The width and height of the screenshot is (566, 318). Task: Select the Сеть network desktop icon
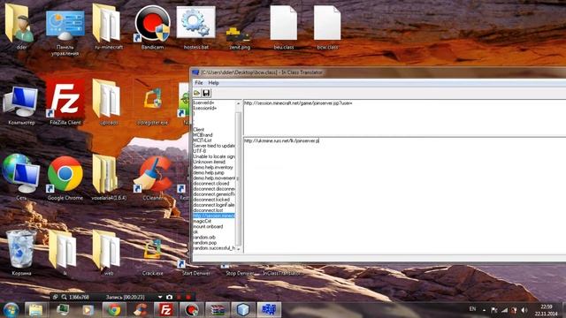click(x=21, y=177)
